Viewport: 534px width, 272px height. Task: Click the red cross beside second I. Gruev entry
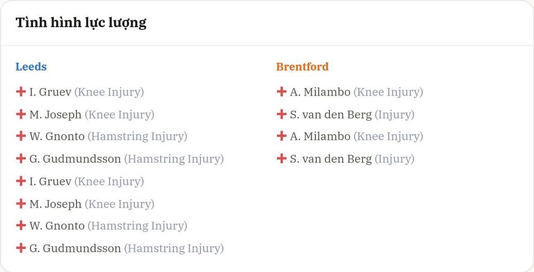21,181
